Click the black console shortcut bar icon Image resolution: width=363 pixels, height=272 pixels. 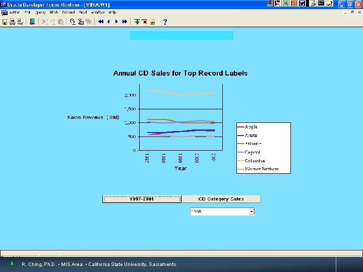[x=321, y=3]
